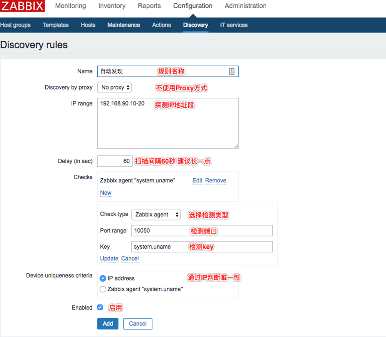
Task: Select the IP address radio button
Action: point(103,279)
